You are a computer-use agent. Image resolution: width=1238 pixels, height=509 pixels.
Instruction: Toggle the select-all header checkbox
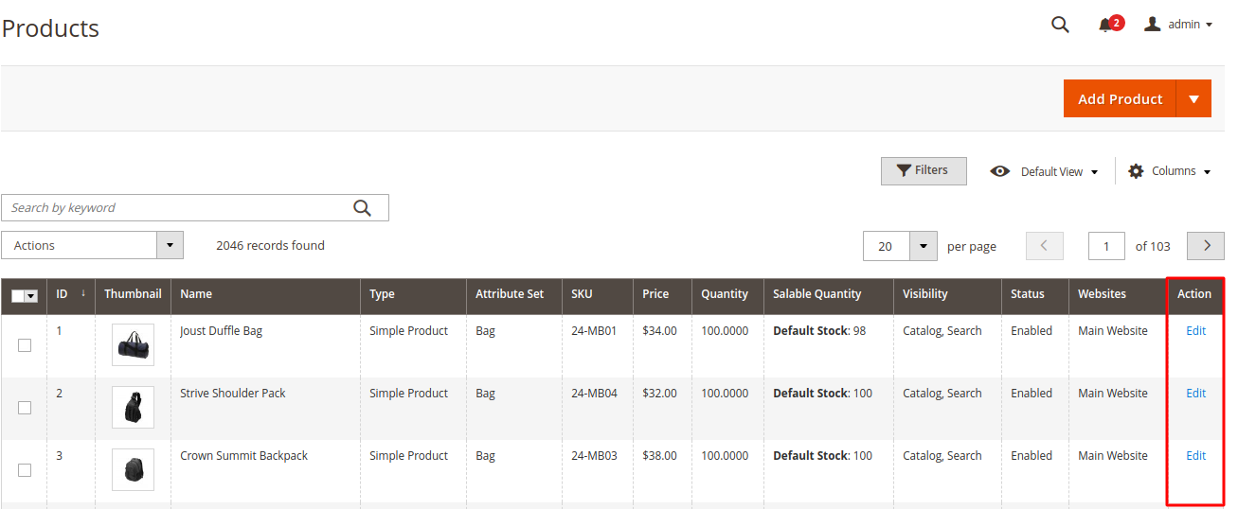17,295
